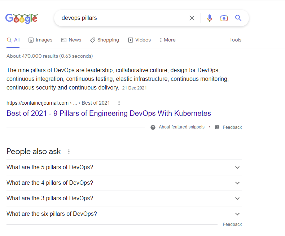Click the featured snippet nine pillars paragraph
Viewport: 285px width, 236px height.
tap(118, 79)
